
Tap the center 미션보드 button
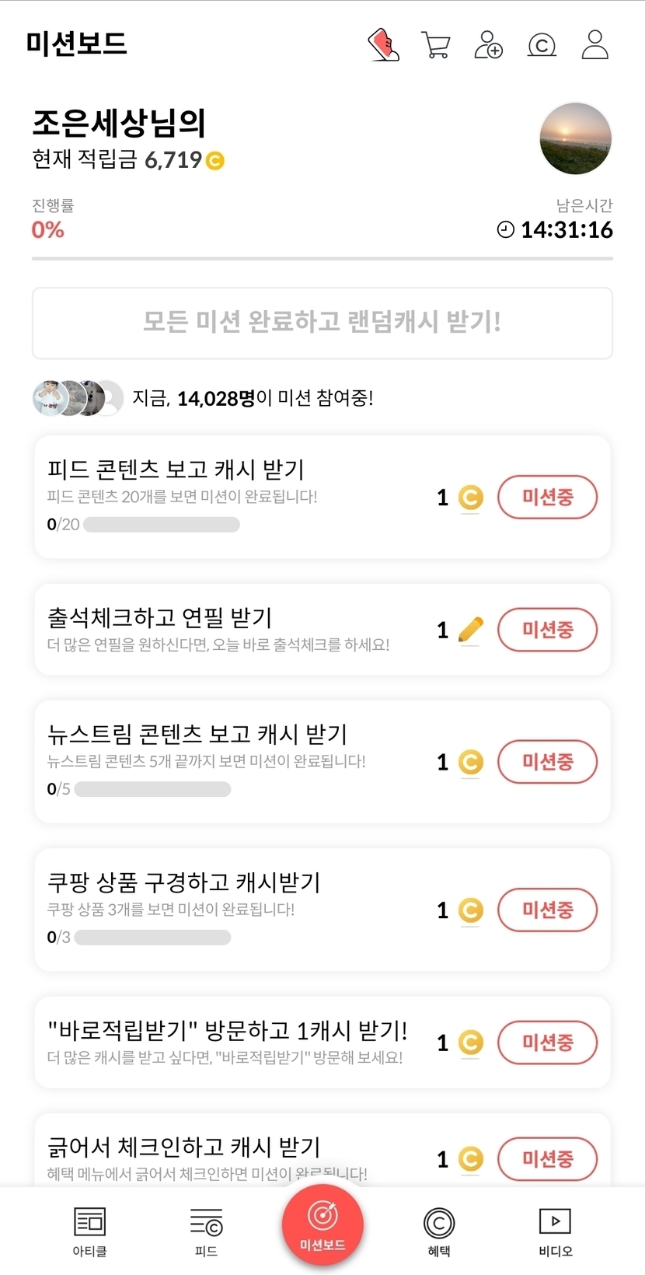[322, 1224]
